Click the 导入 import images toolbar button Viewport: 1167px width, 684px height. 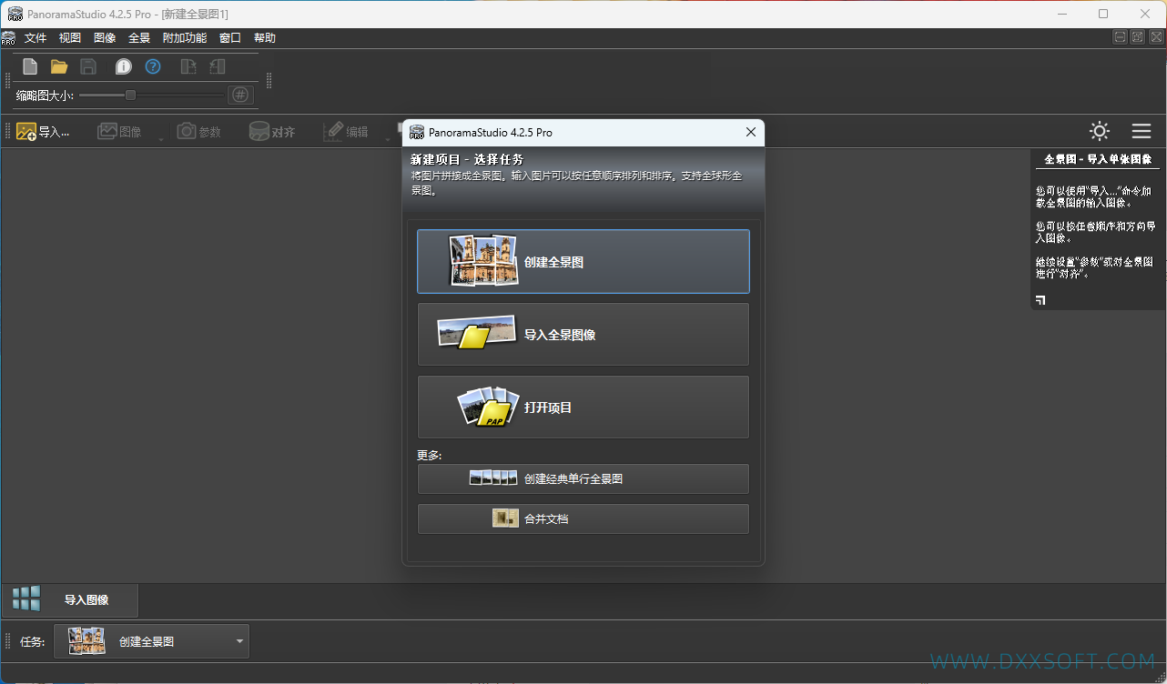click(44, 132)
